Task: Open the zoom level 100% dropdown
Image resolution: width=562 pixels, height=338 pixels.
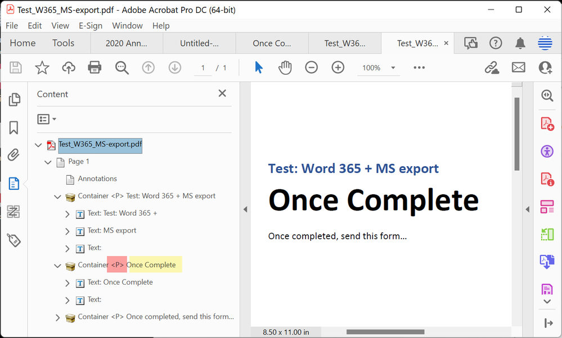Action: click(x=393, y=67)
